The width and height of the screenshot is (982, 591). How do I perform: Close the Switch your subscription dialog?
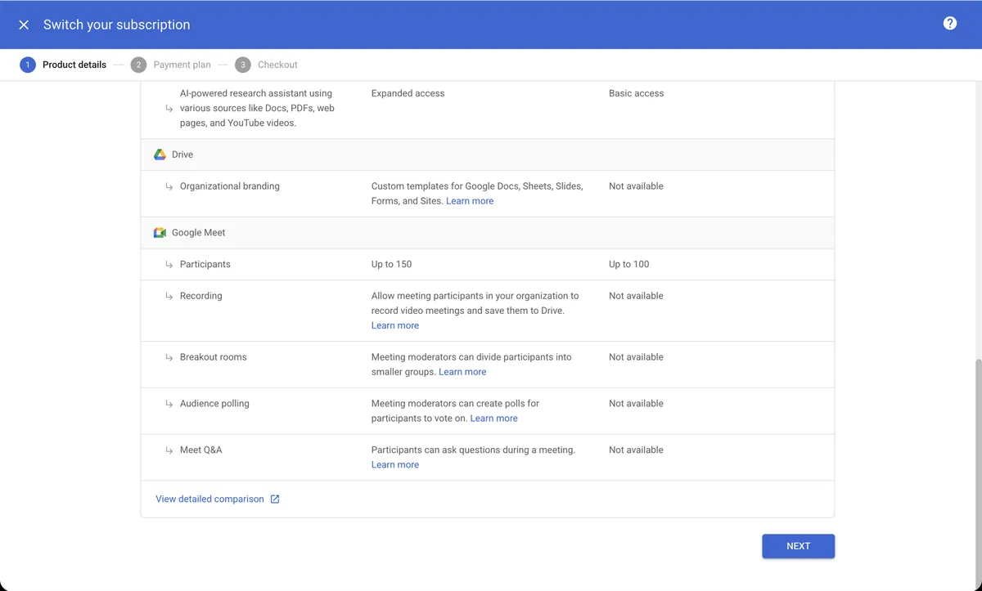(x=24, y=25)
